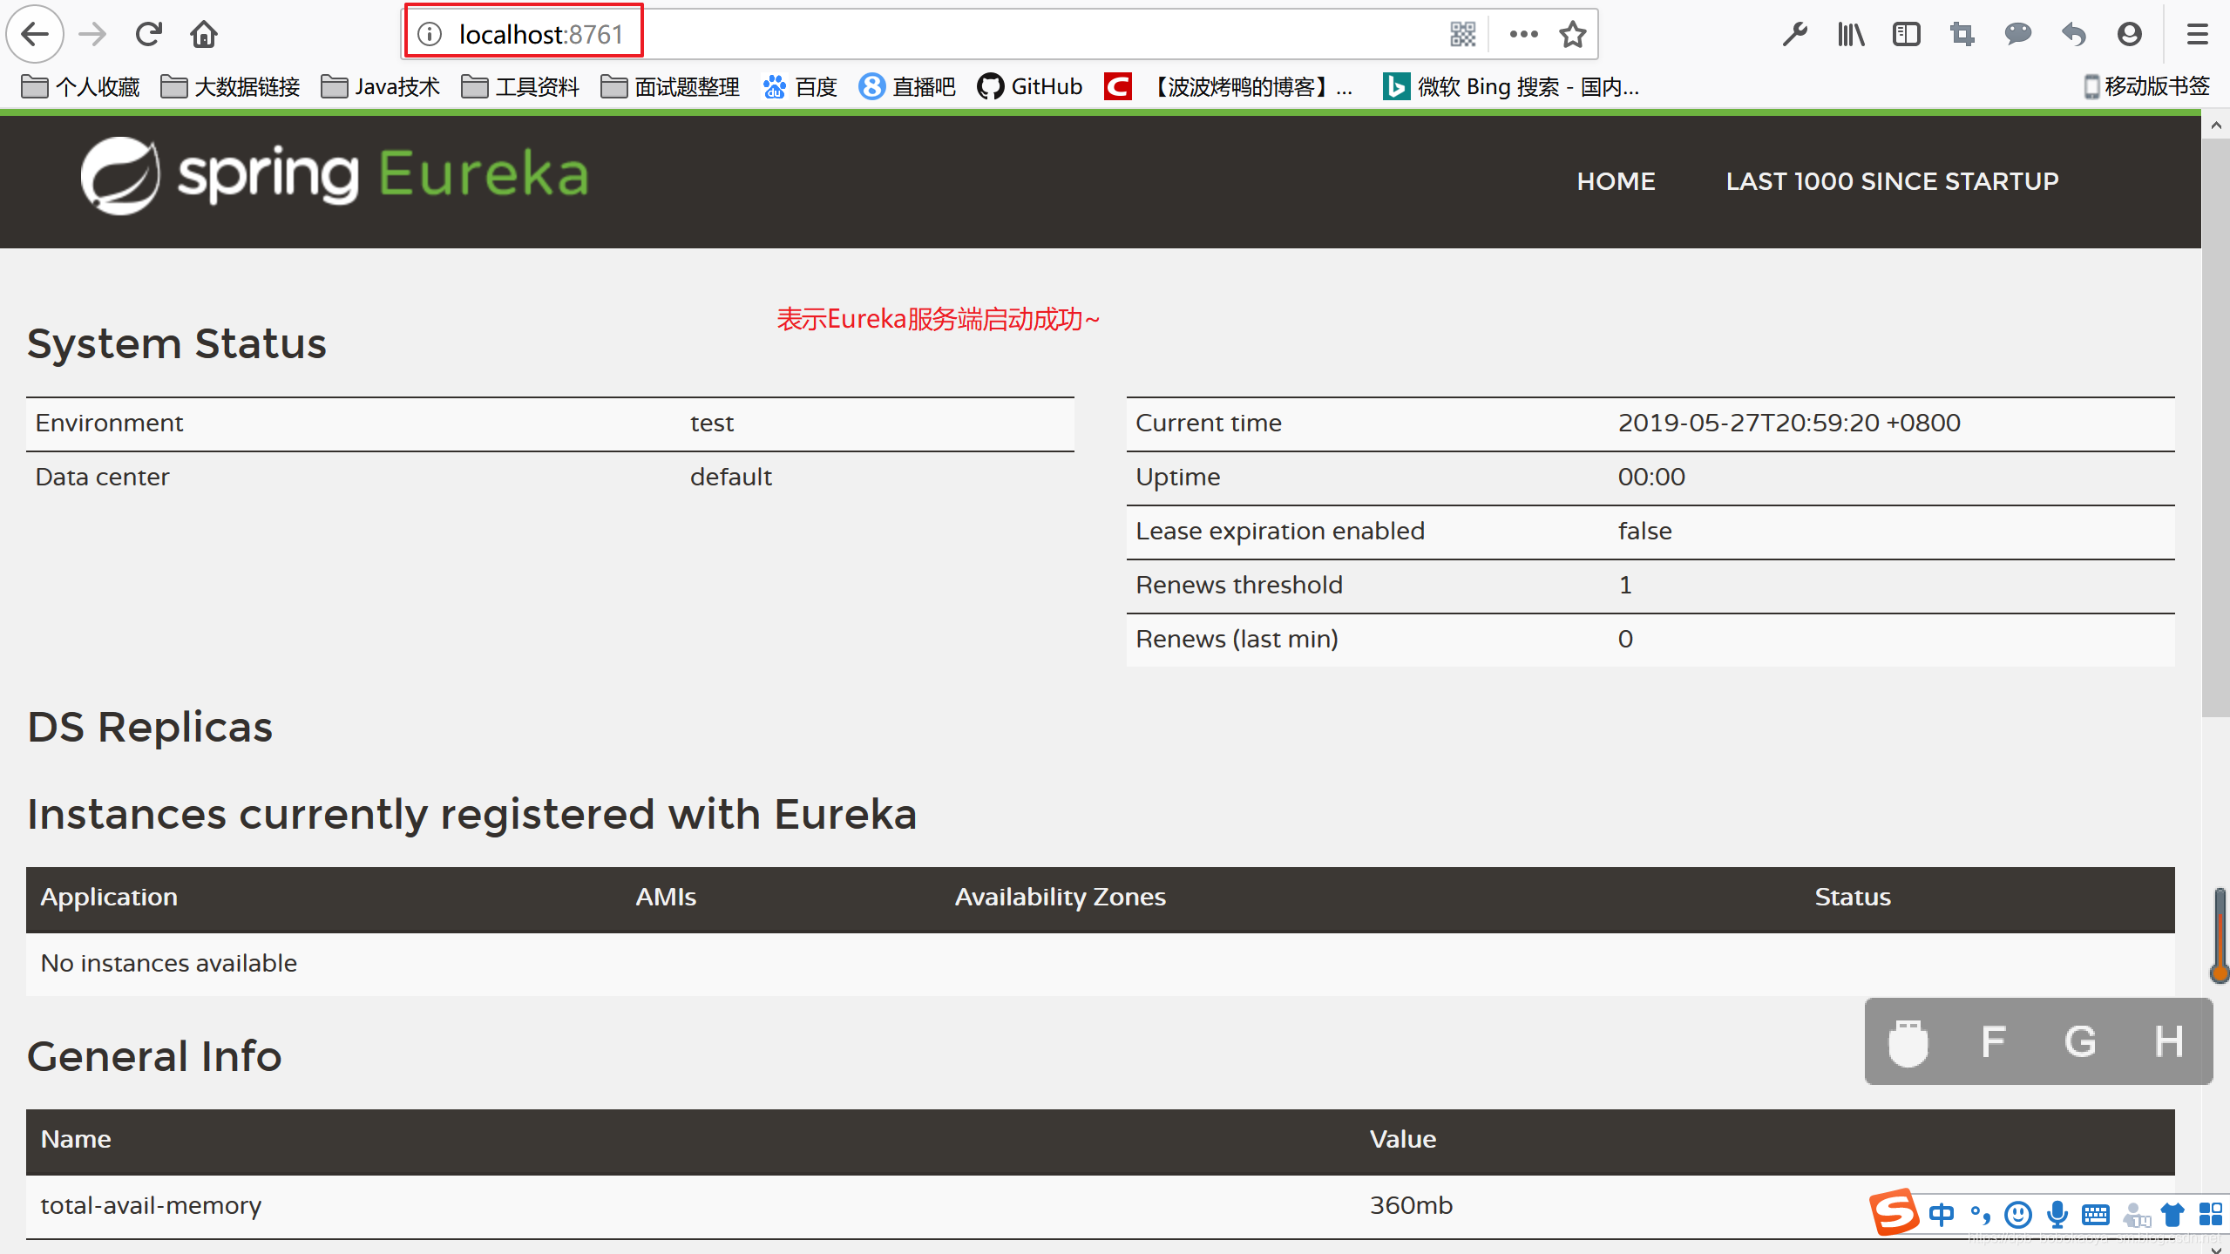Image resolution: width=2230 pixels, height=1254 pixels.
Task: Click the Current time value cell
Action: tap(1788, 424)
